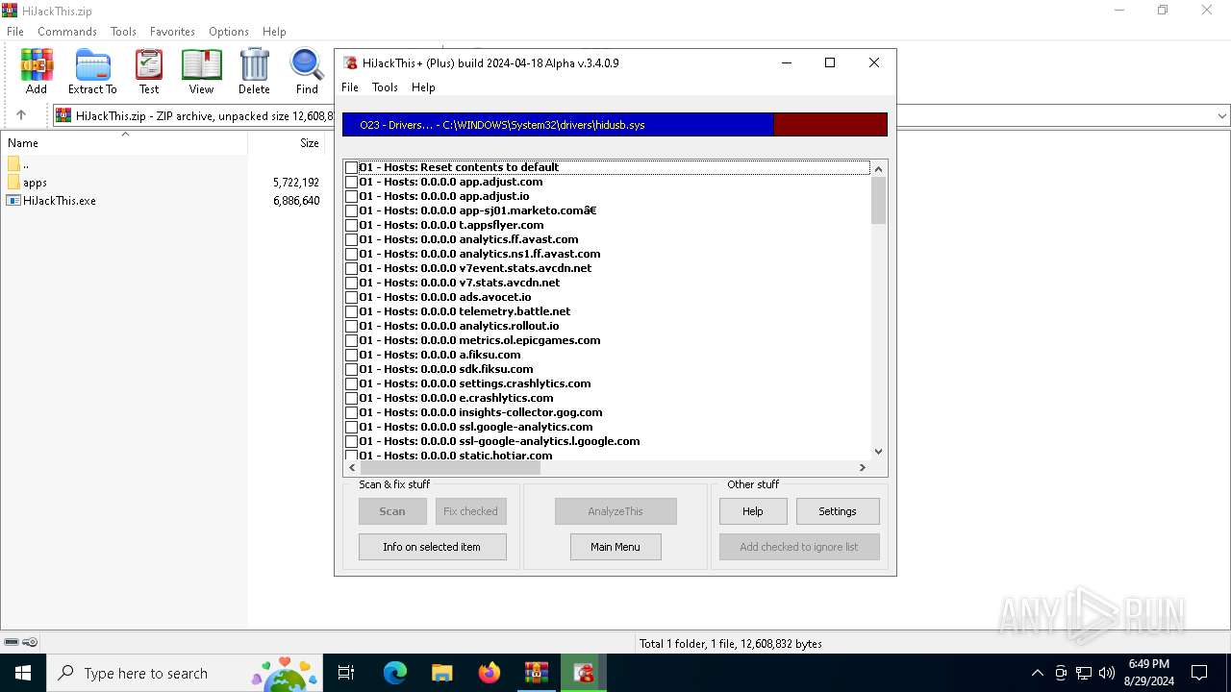Open File Explorer from the taskbar

click(x=441, y=673)
